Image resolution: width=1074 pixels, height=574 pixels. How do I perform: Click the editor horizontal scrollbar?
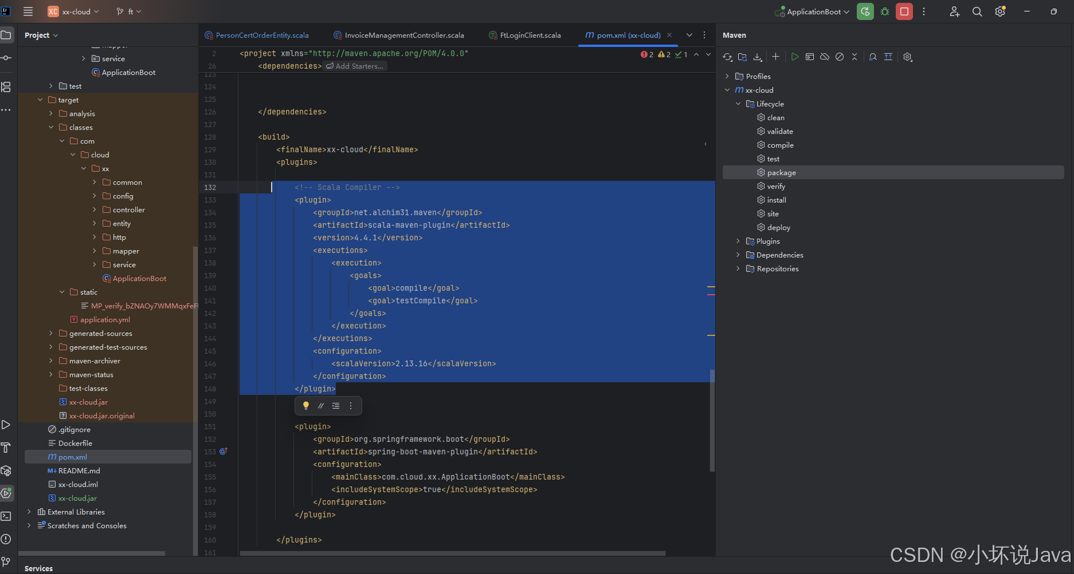coord(453,553)
